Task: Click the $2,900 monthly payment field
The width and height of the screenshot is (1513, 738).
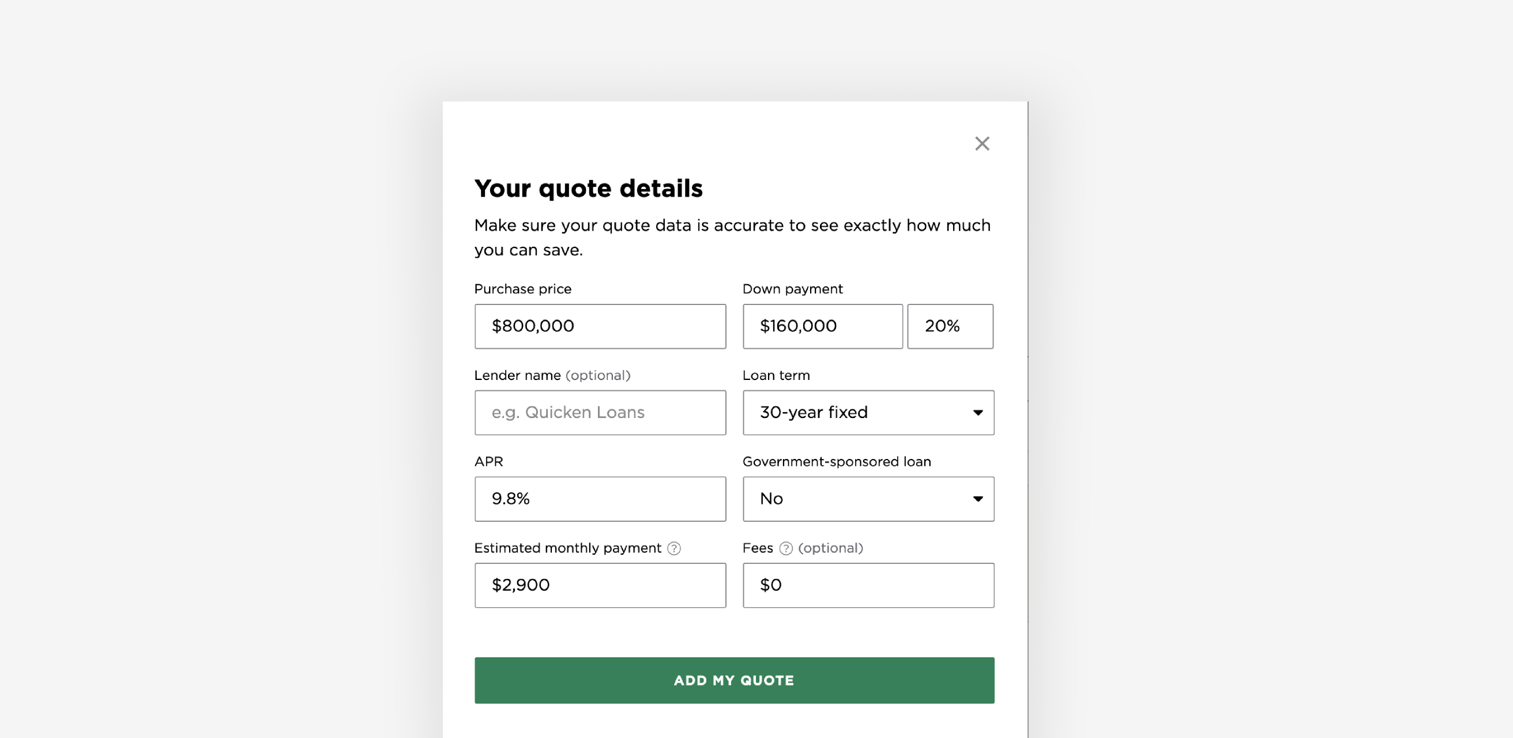Action: click(x=600, y=585)
